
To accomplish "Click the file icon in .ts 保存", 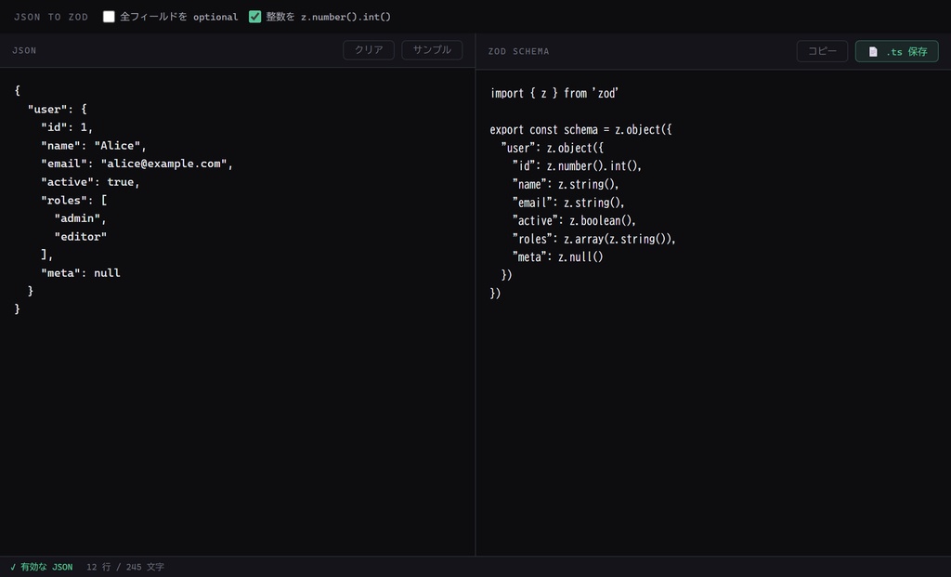I will (x=873, y=52).
